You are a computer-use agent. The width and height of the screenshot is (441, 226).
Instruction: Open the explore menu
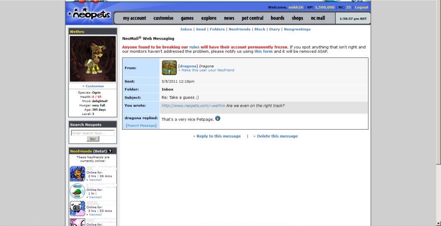coord(209,18)
